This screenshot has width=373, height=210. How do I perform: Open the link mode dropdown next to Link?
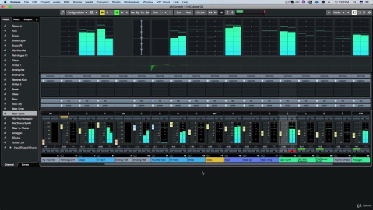[164, 13]
